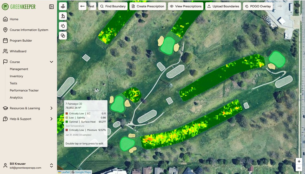Click the Home sidebar icon
The image size is (305, 174).
(x=5, y=19)
